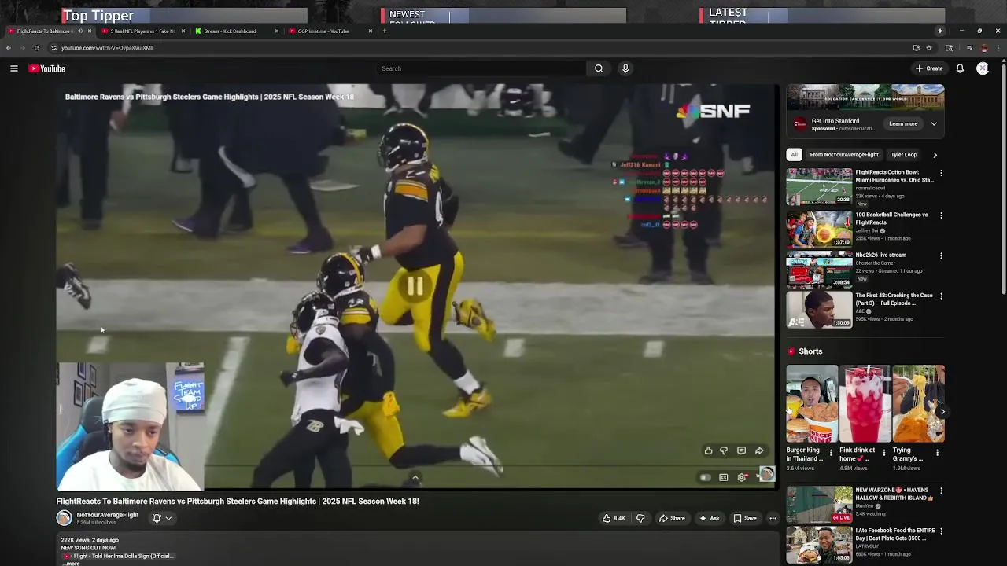Screen dimensions: 1007x566
Task: Select the Tyler Loop chip
Action: [903, 155]
